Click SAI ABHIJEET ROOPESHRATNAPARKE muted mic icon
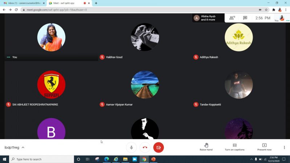This screenshot has height=163, width=290. pyautogui.click(x=8, y=104)
